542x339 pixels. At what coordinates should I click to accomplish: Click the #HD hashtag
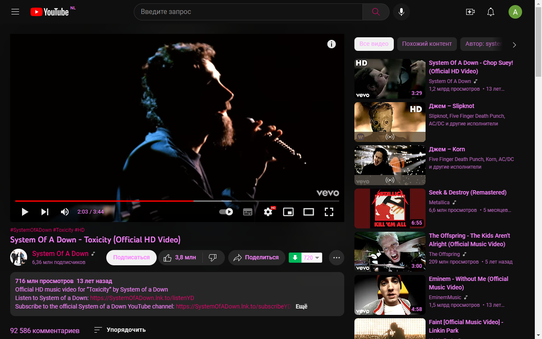click(x=80, y=230)
